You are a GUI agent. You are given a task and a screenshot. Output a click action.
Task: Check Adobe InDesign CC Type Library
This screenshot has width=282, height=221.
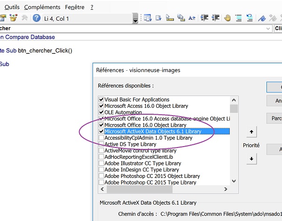pyautogui.click(x=101, y=169)
